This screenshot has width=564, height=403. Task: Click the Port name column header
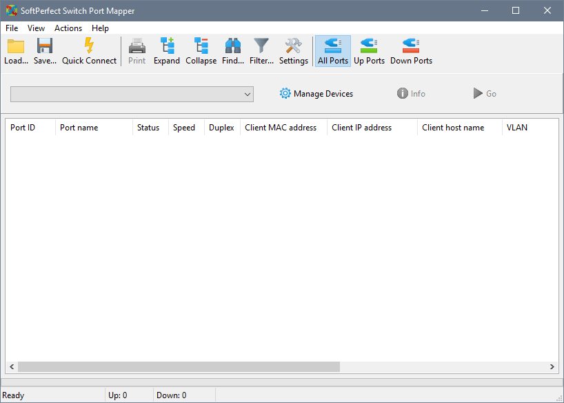click(x=78, y=128)
